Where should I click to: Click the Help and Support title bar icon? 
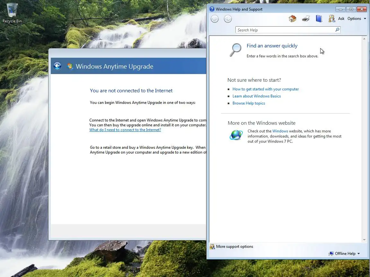[x=212, y=9]
